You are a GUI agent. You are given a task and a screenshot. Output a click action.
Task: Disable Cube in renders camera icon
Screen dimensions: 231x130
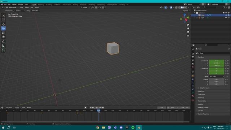tap(228, 15)
